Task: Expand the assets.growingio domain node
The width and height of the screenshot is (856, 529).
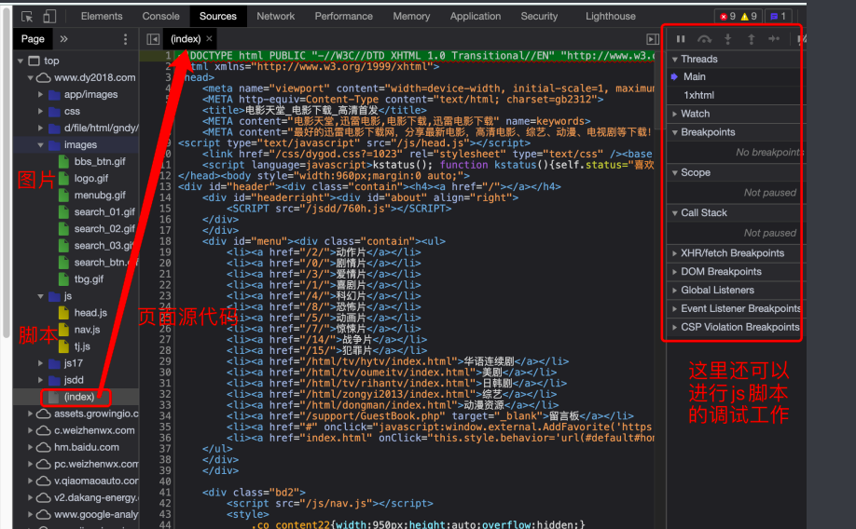Action: [31, 414]
